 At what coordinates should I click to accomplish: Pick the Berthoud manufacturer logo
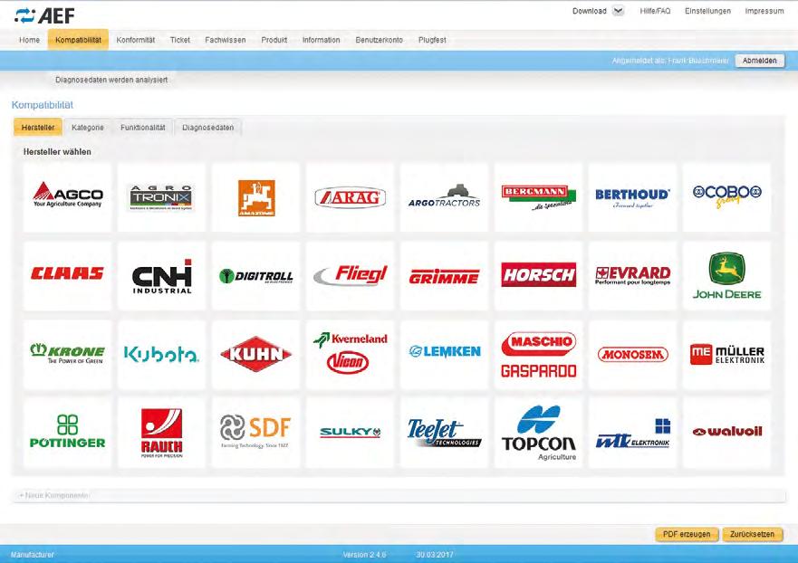(x=632, y=197)
